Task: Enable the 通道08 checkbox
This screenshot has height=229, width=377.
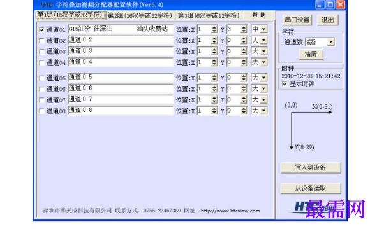Action: click(x=42, y=111)
